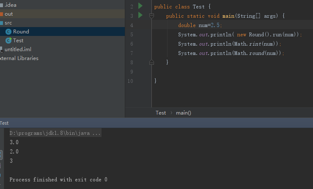Viewport: 313px width, 189px height.
Task: Click the .idea folder icon
Action: tap(1, 5)
